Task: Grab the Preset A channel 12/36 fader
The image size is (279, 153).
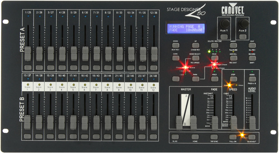Action: pos(154,54)
